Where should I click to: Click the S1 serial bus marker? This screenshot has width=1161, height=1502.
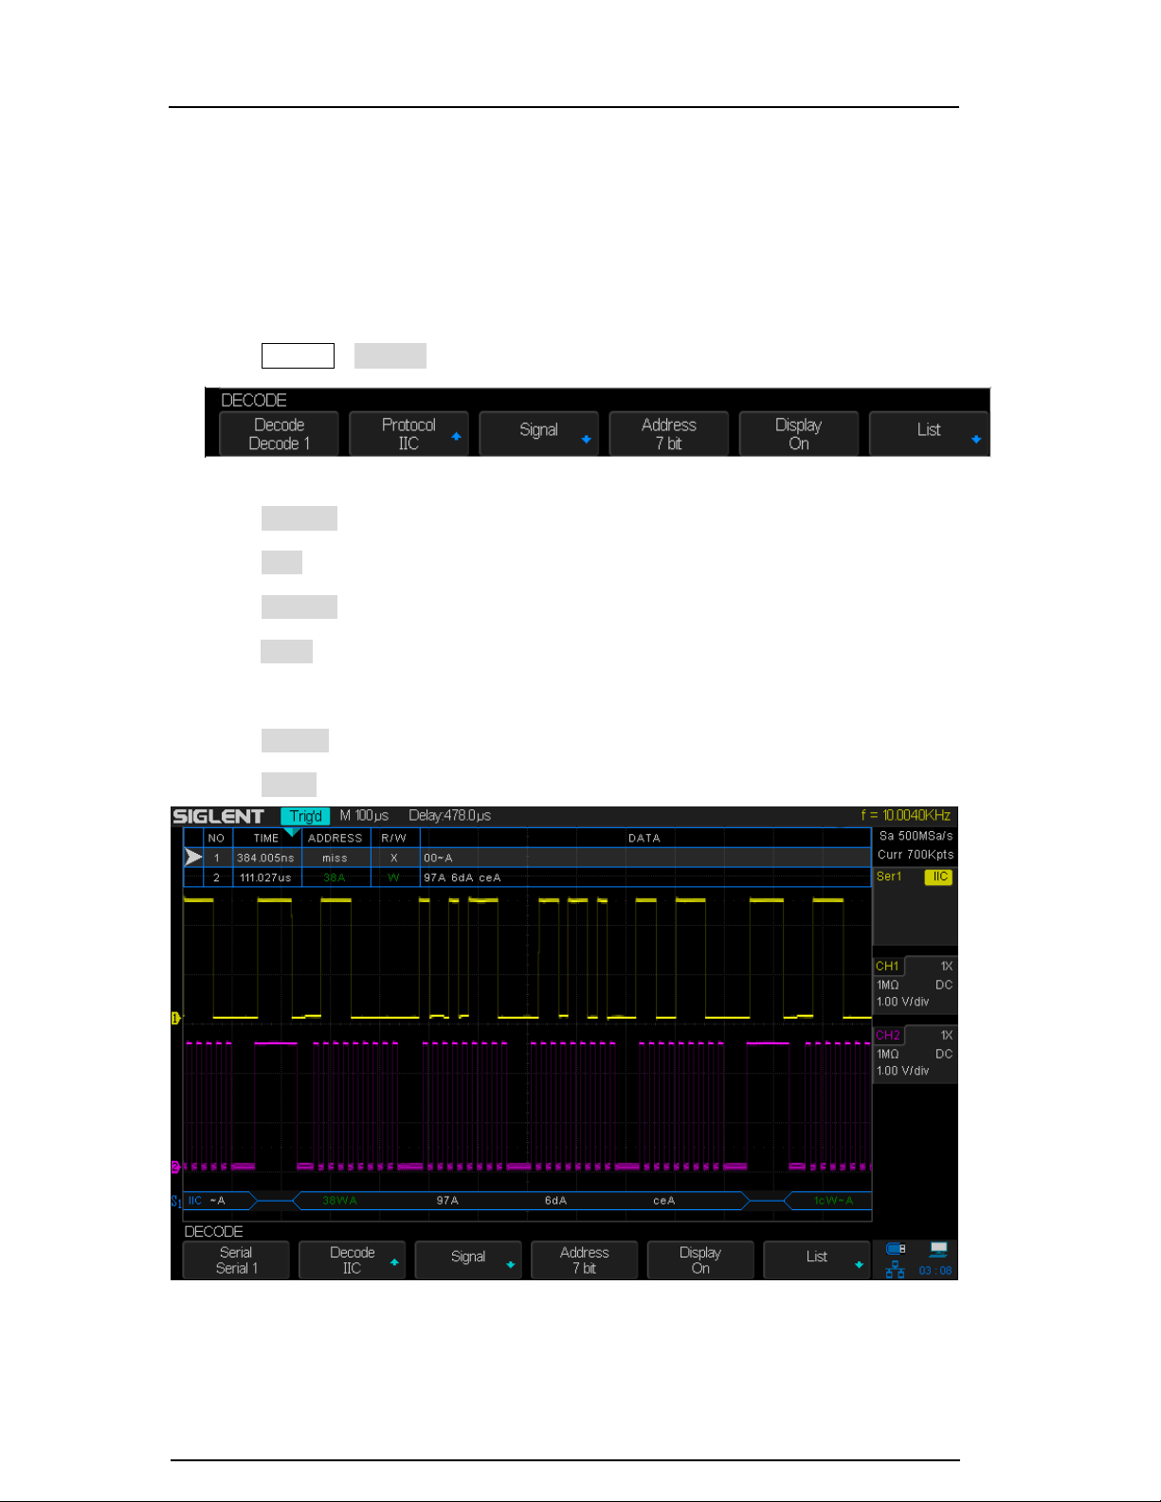click(x=175, y=1202)
